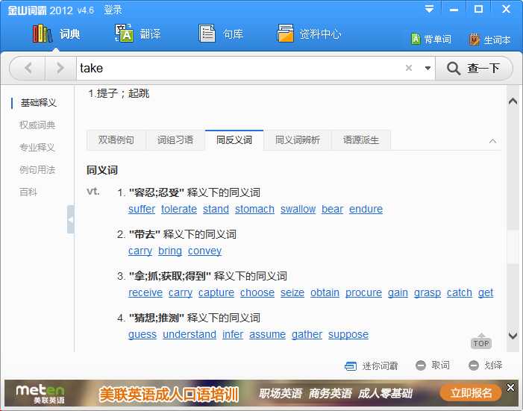Switch to the 语源派生 tab
The width and height of the screenshot is (523, 411).
361,140
